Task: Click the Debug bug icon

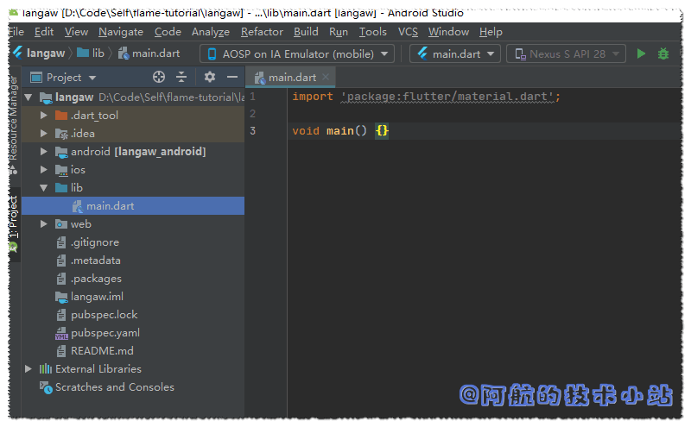Action: [x=663, y=53]
